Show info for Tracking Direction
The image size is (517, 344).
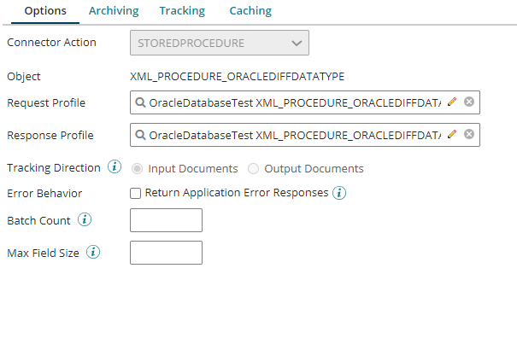(115, 167)
